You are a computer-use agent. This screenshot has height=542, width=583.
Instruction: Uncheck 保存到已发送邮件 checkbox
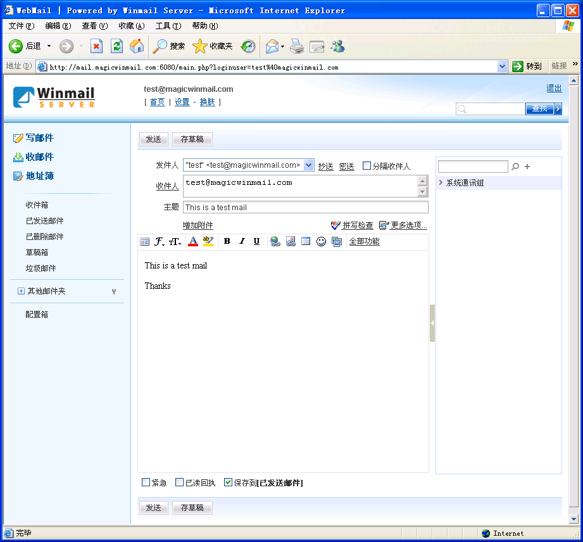pyautogui.click(x=229, y=482)
